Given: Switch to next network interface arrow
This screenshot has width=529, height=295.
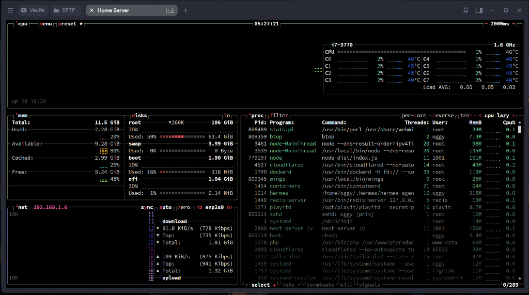Looking at the screenshot, I should [x=230, y=207].
